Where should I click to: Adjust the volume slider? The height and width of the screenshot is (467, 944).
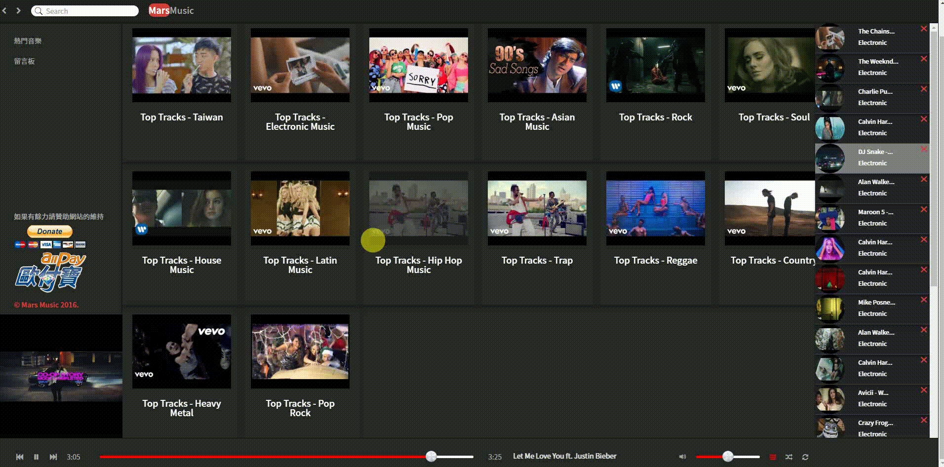[x=728, y=457]
